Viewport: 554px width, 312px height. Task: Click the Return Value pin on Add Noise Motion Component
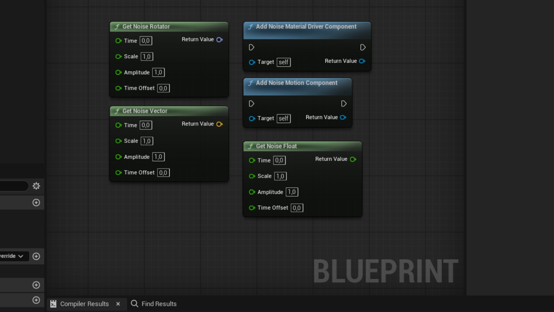[343, 117]
